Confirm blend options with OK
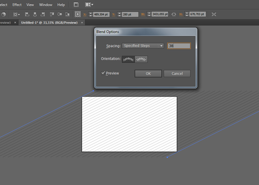259x185 pixels. (x=148, y=74)
